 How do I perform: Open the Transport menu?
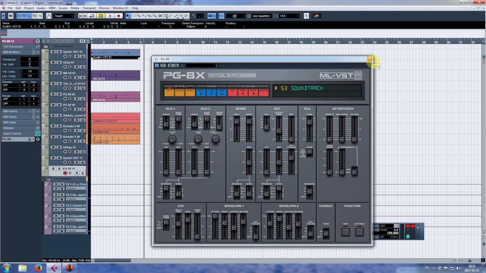(x=89, y=8)
